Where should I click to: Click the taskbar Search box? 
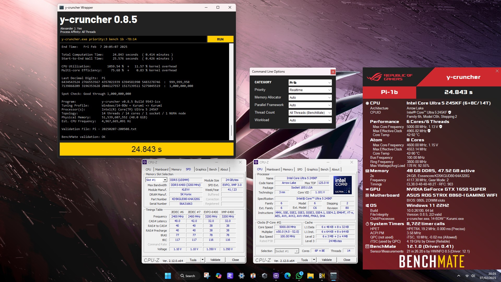pos(188,276)
